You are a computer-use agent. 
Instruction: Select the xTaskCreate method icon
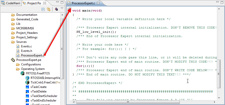point(27,87)
